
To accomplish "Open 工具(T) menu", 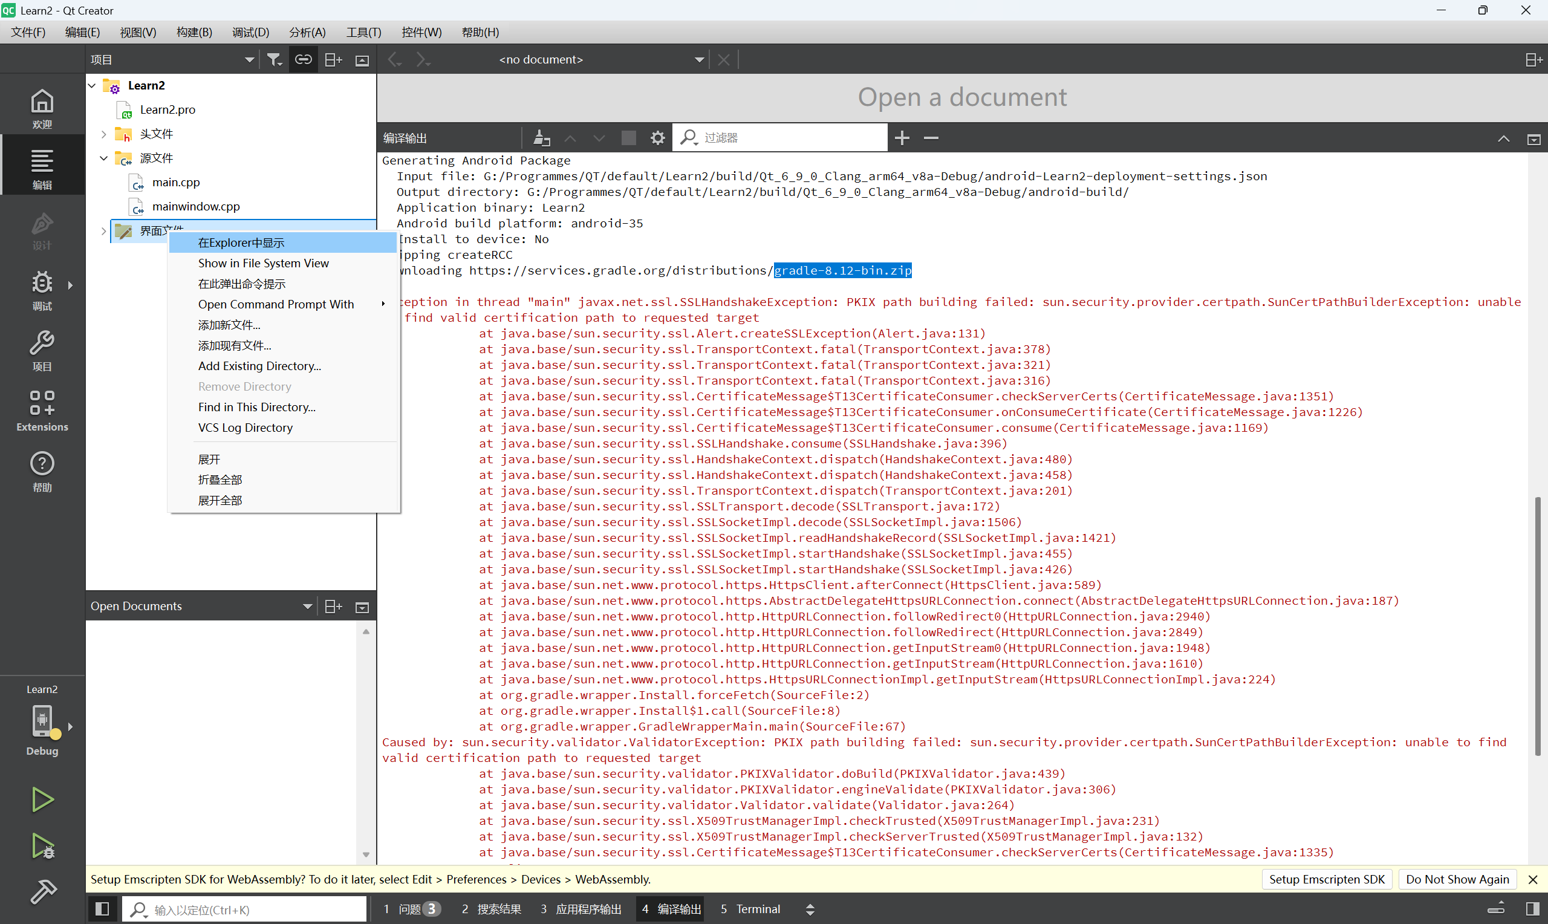I will pos(363,33).
